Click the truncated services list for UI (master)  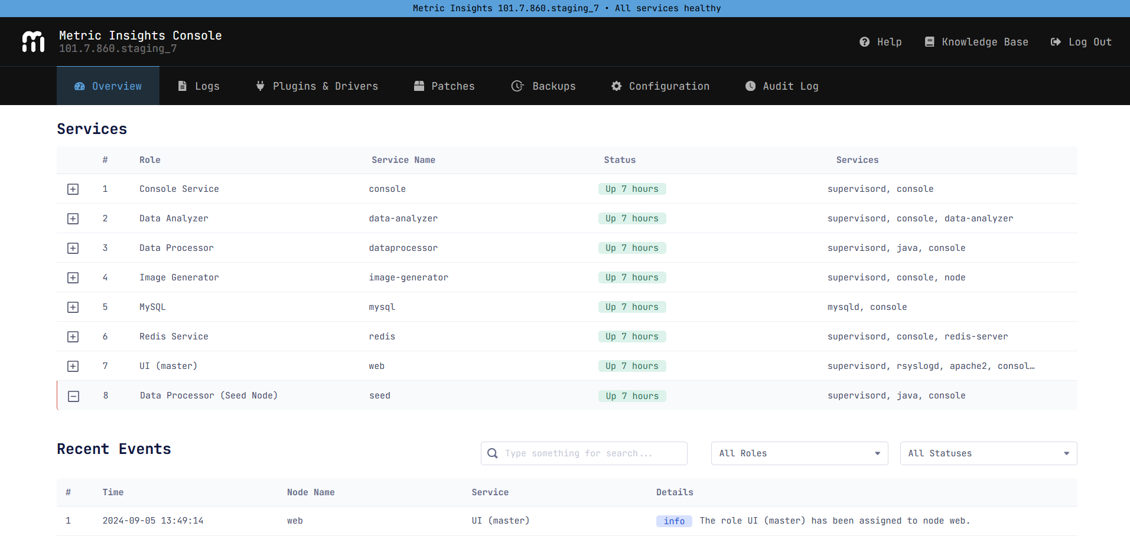931,366
